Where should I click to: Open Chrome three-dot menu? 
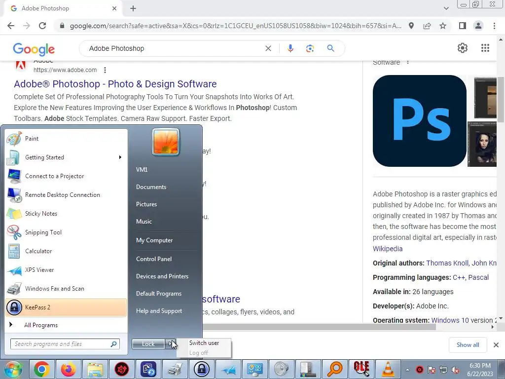point(494,26)
